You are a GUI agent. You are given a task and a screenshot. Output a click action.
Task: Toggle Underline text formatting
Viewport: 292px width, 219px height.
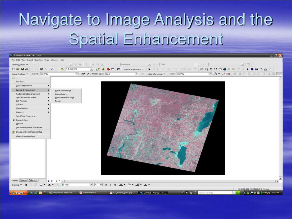(x=115, y=185)
